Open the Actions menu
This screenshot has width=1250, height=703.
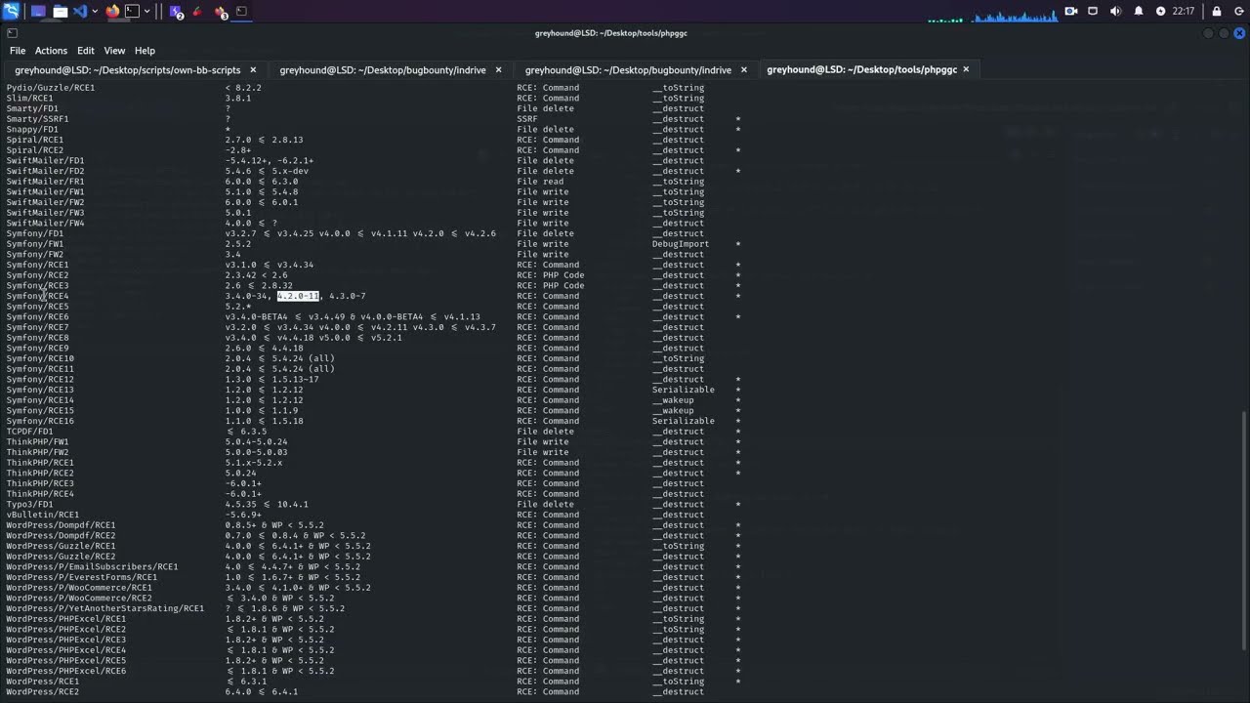click(x=51, y=51)
